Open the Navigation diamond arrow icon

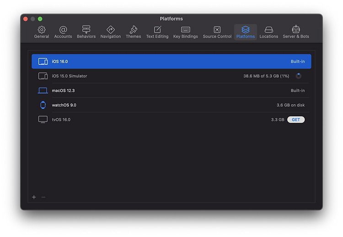pyautogui.click(x=111, y=30)
